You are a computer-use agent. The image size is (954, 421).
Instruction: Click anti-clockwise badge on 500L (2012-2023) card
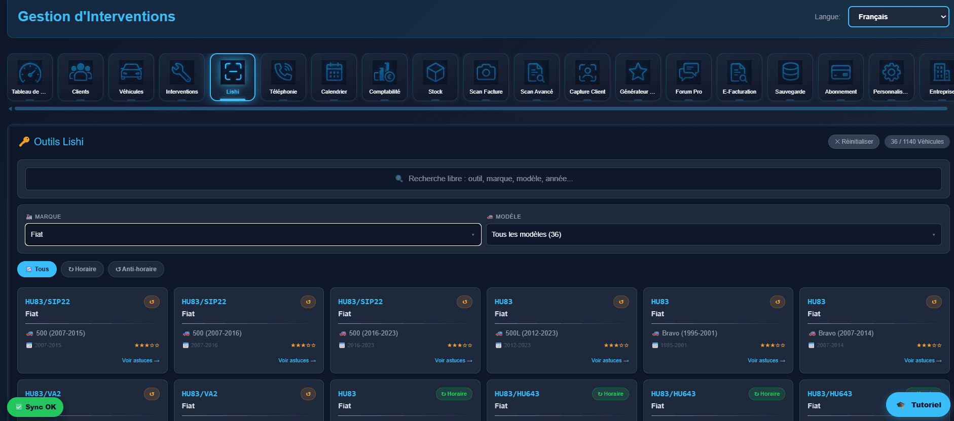coord(621,302)
